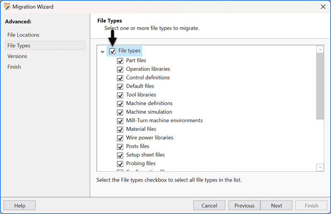
Task: Uncheck the Tool libraries checkbox
Action: pos(120,95)
